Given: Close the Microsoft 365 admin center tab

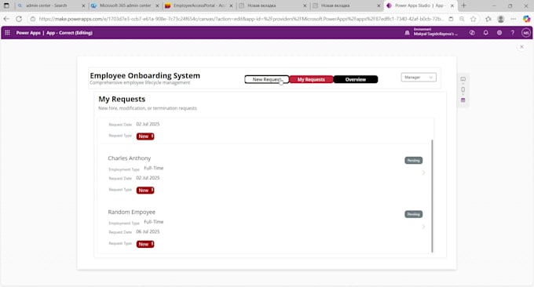Looking at the screenshot, I should tap(157, 5).
